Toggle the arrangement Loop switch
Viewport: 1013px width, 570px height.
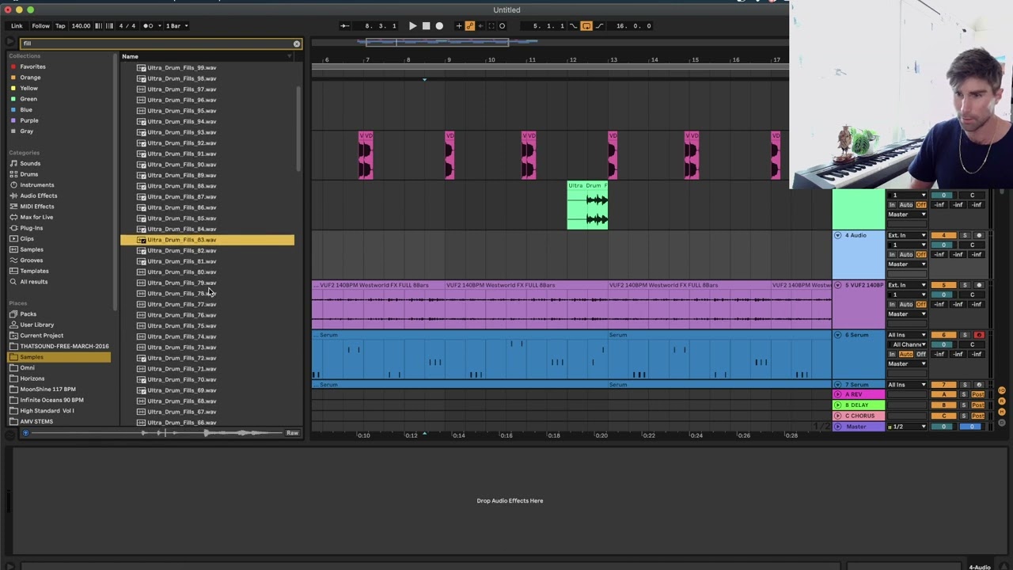(586, 26)
